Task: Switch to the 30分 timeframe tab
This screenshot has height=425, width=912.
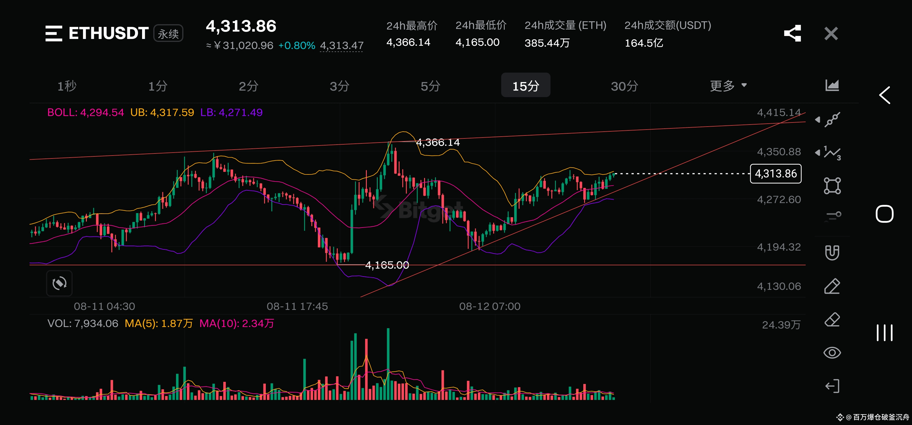Action: coord(624,86)
